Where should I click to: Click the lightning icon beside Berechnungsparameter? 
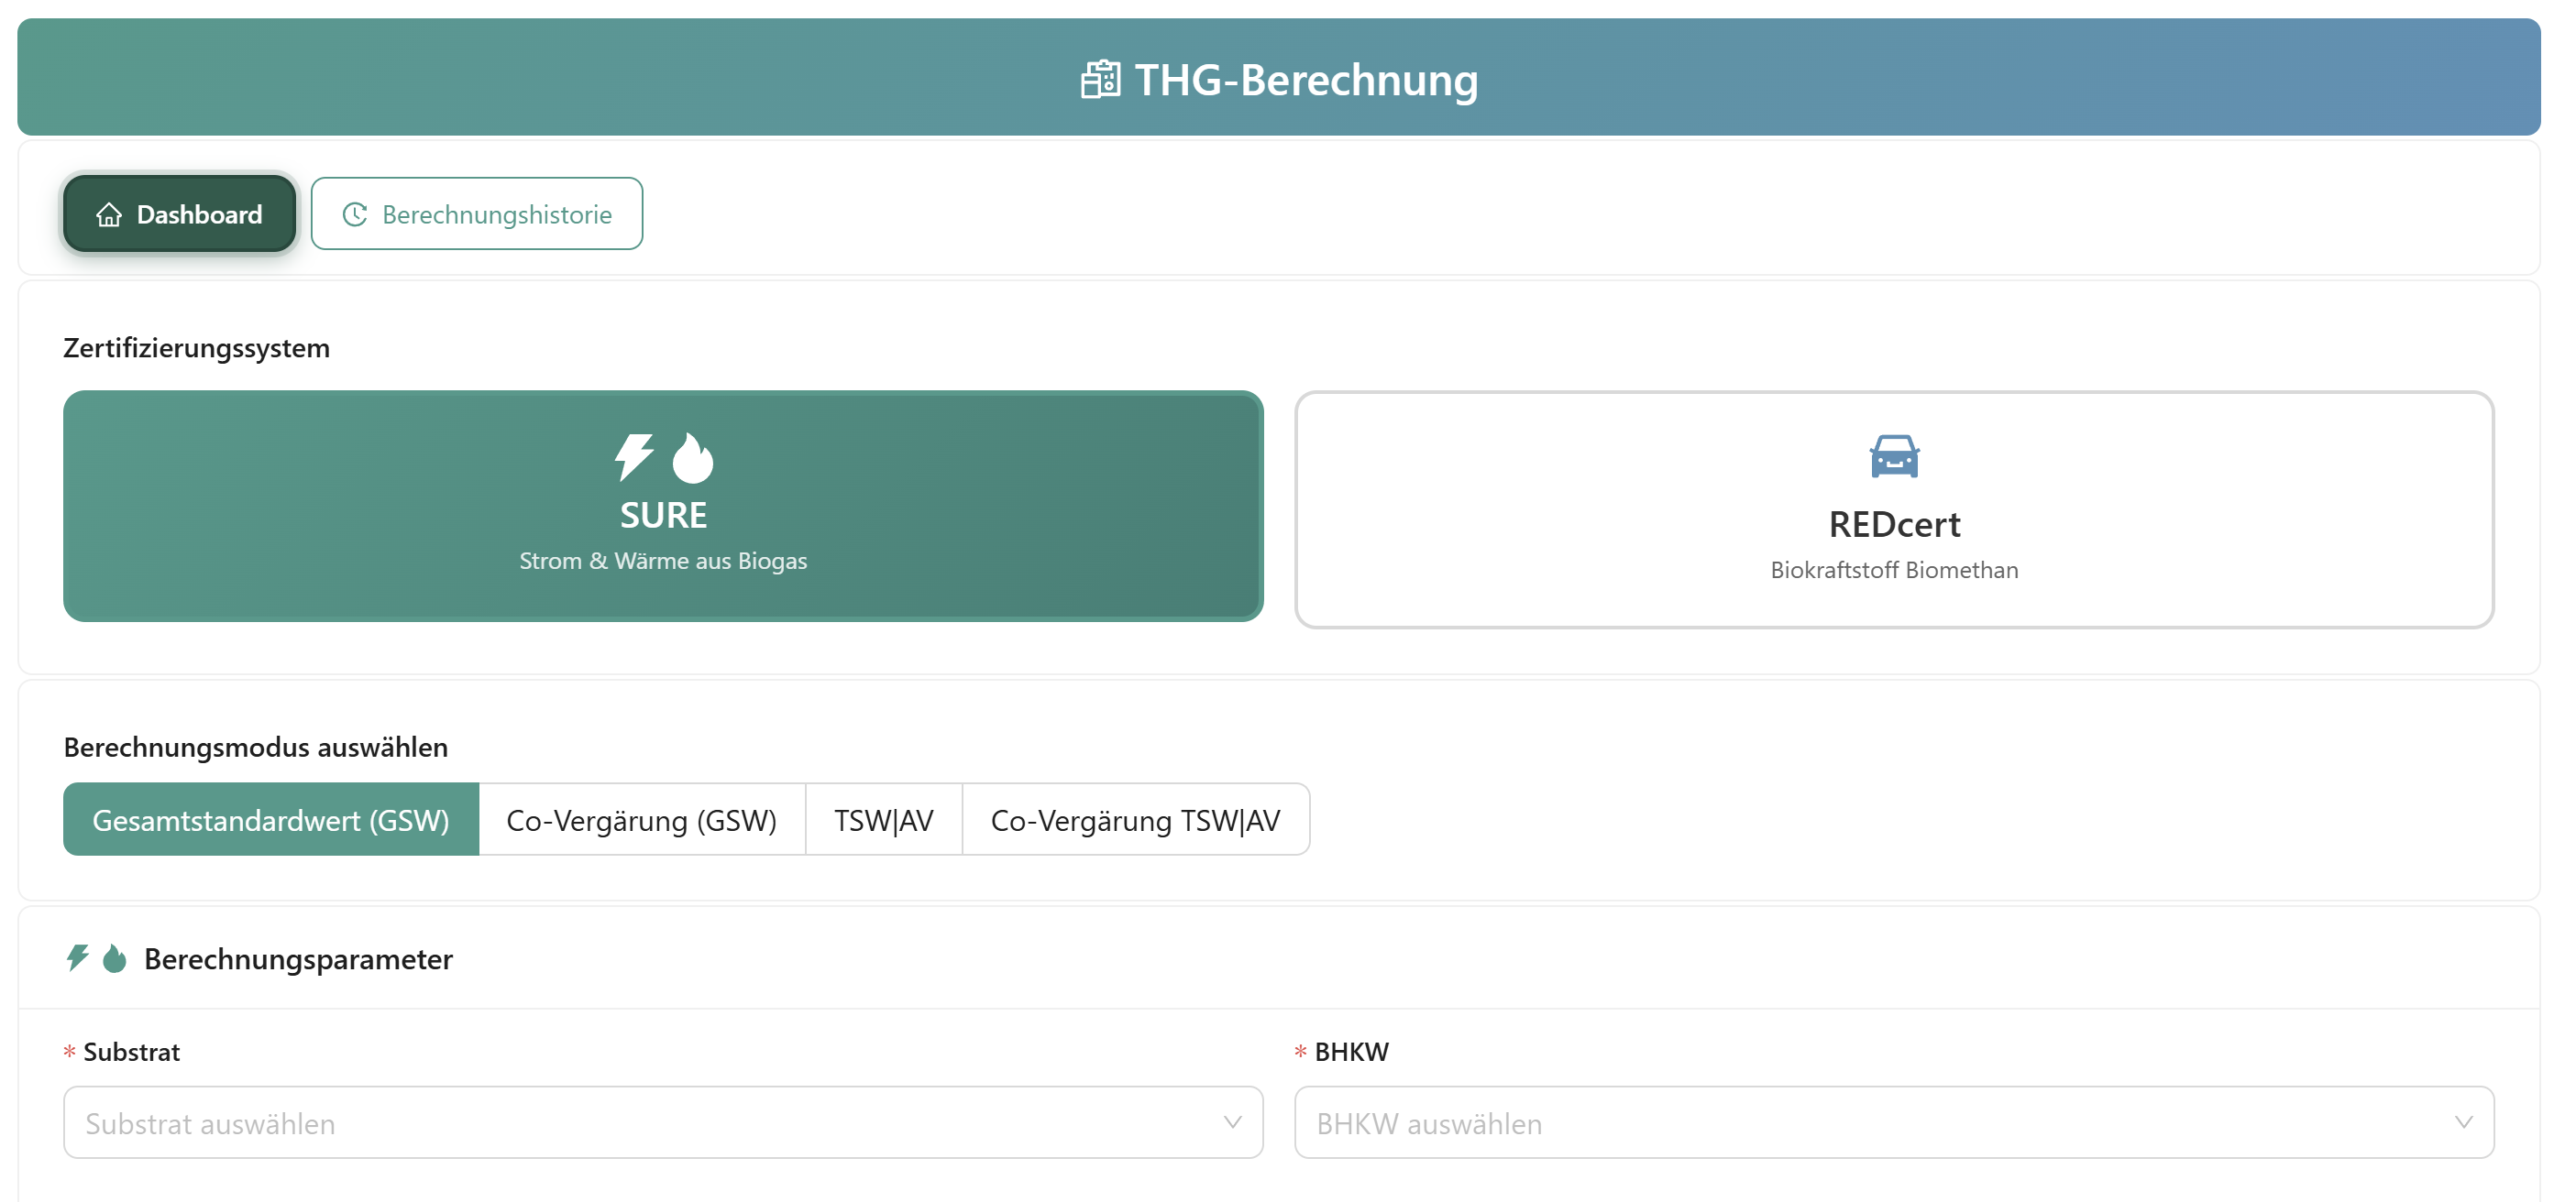[x=78, y=958]
